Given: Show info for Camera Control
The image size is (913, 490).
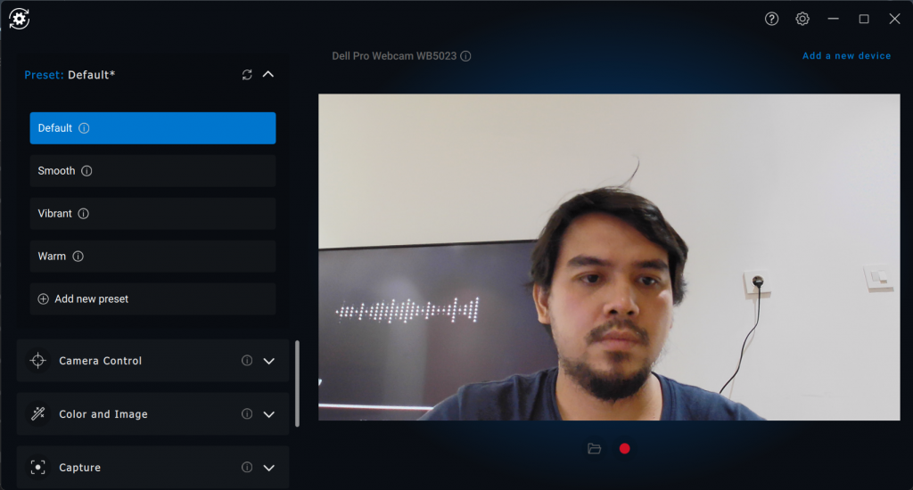Looking at the screenshot, I should tap(247, 361).
